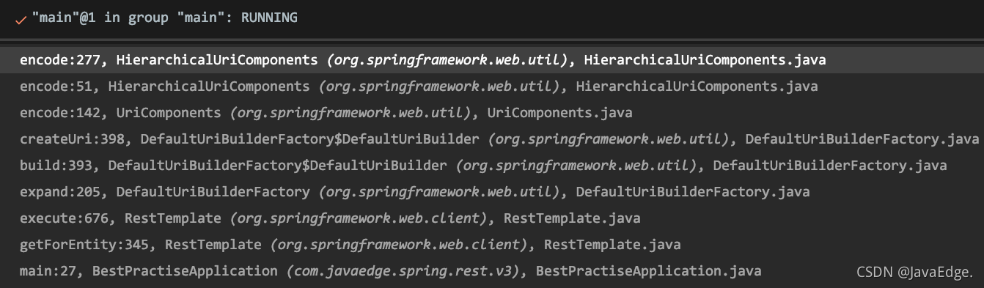The image size is (984, 288).
Task: Select the execute:676 RestTemplate frame
Action: point(492,218)
